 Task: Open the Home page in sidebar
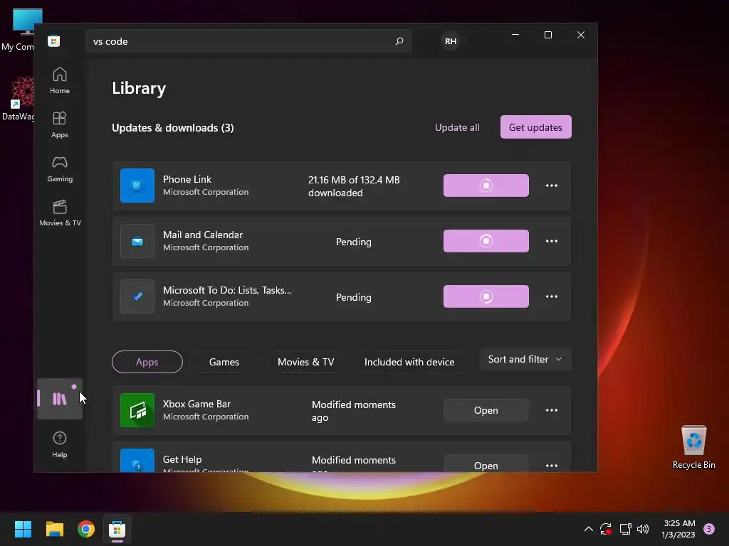(60, 80)
